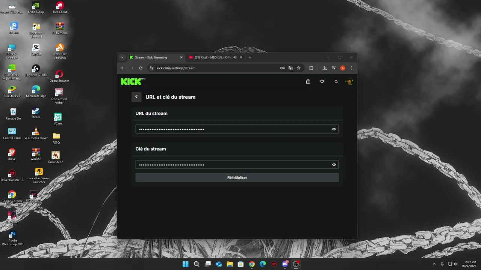The width and height of the screenshot is (481, 270).
Task: Click the taskbar volume speaker icon
Action: (456, 264)
